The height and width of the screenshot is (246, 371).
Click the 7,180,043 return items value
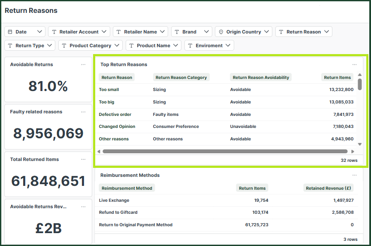tap(343, 126)
